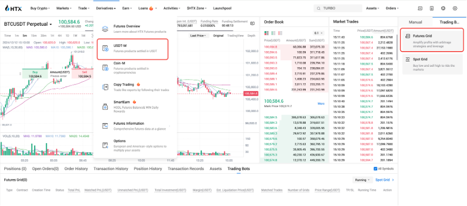Open the order book 0.1 precision dropdown
Viewport: 467px width, 206px height.
pos(318,33)
